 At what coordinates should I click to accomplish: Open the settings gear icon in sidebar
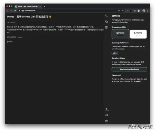click(x=106, y=121)
